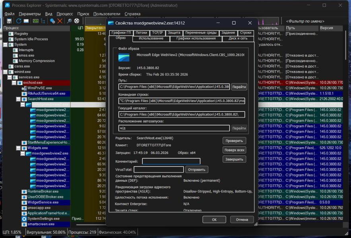
Task: Toggle process tree view toolbar icon
Action: pos(43,21)
